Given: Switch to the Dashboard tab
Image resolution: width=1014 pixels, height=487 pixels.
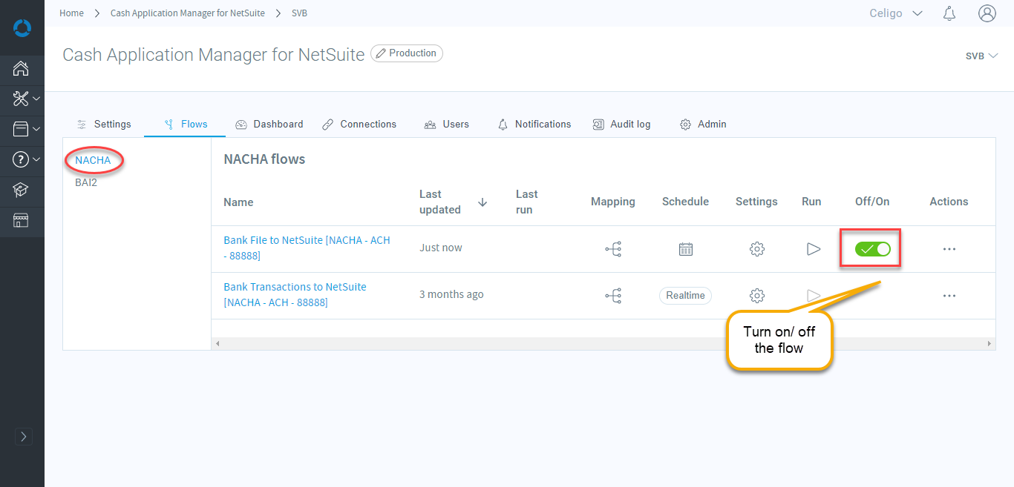Looking at the screenshot, I should tap(269, 125).
